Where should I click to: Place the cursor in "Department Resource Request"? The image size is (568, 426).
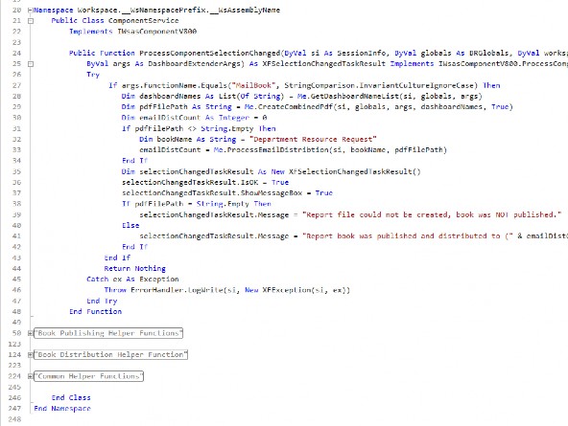[x=313, y=140]
